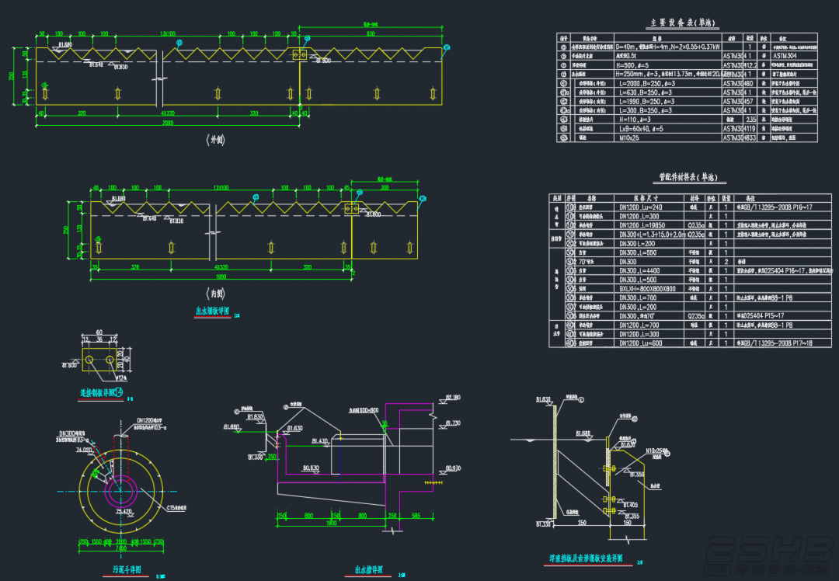Select the DN300, L=4400 cell
Screen dimensions: 839x581
639,271
